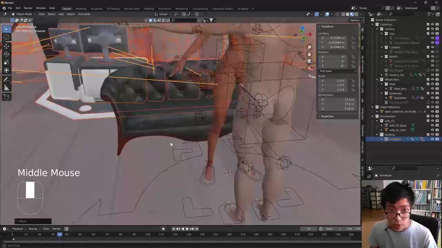Open the Global transform orientation dropdown
The height and width of the screenshot is (248, 442).
pyautogui.click(x=163, y=14)
